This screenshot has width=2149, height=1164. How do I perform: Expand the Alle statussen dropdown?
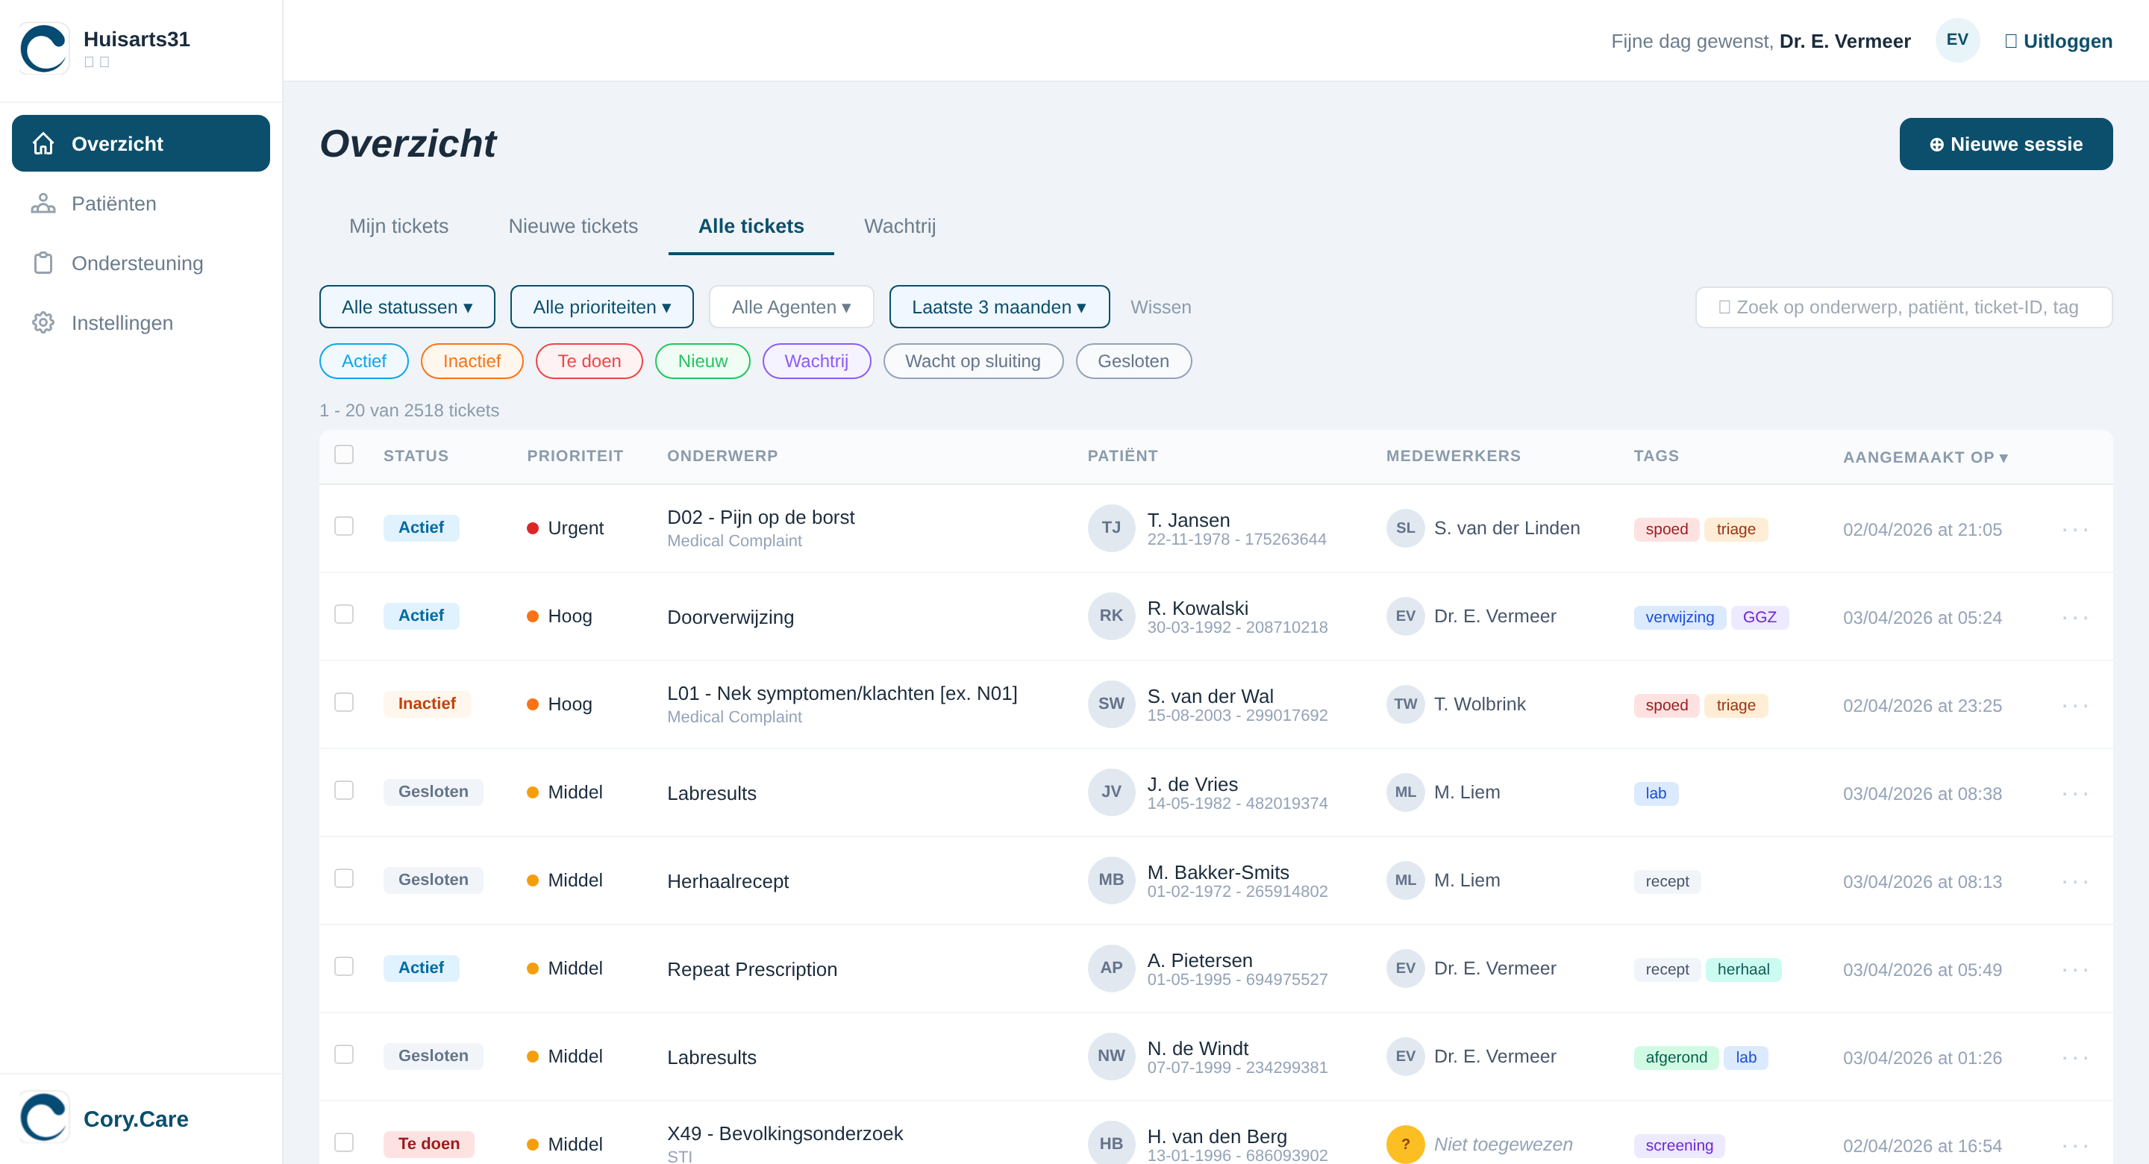click(x=407, y=307)
